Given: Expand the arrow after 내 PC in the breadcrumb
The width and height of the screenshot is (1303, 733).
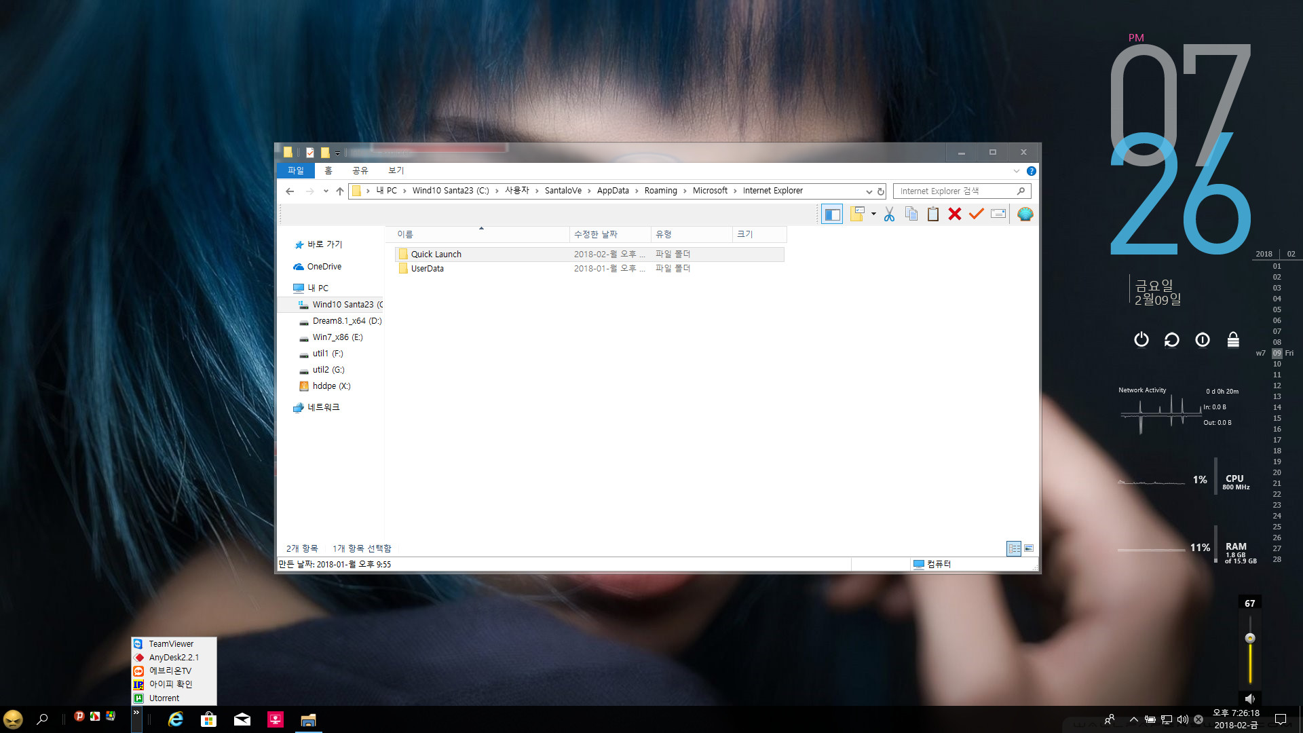Looking at the screenshot, I should pyautogui.click(x=404, y=191).
